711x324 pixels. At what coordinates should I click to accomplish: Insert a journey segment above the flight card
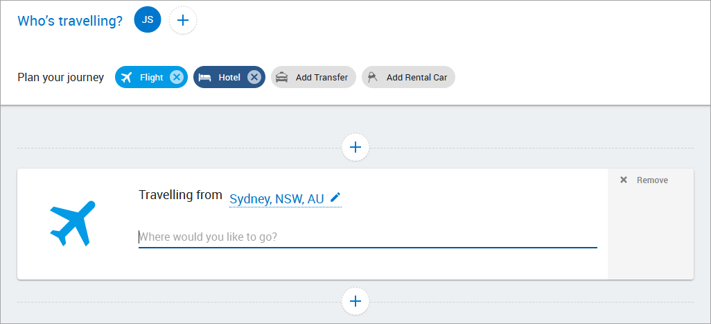tap(355, 147)
